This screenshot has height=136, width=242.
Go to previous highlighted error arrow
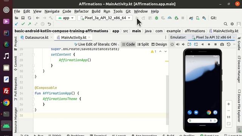pyautogui.click(x=160, y=51)
